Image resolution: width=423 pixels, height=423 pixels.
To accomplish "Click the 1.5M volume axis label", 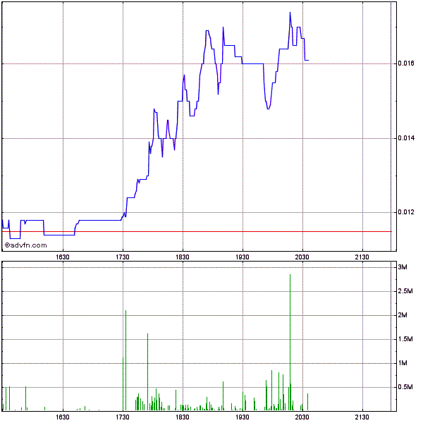I will click(405, 339).
